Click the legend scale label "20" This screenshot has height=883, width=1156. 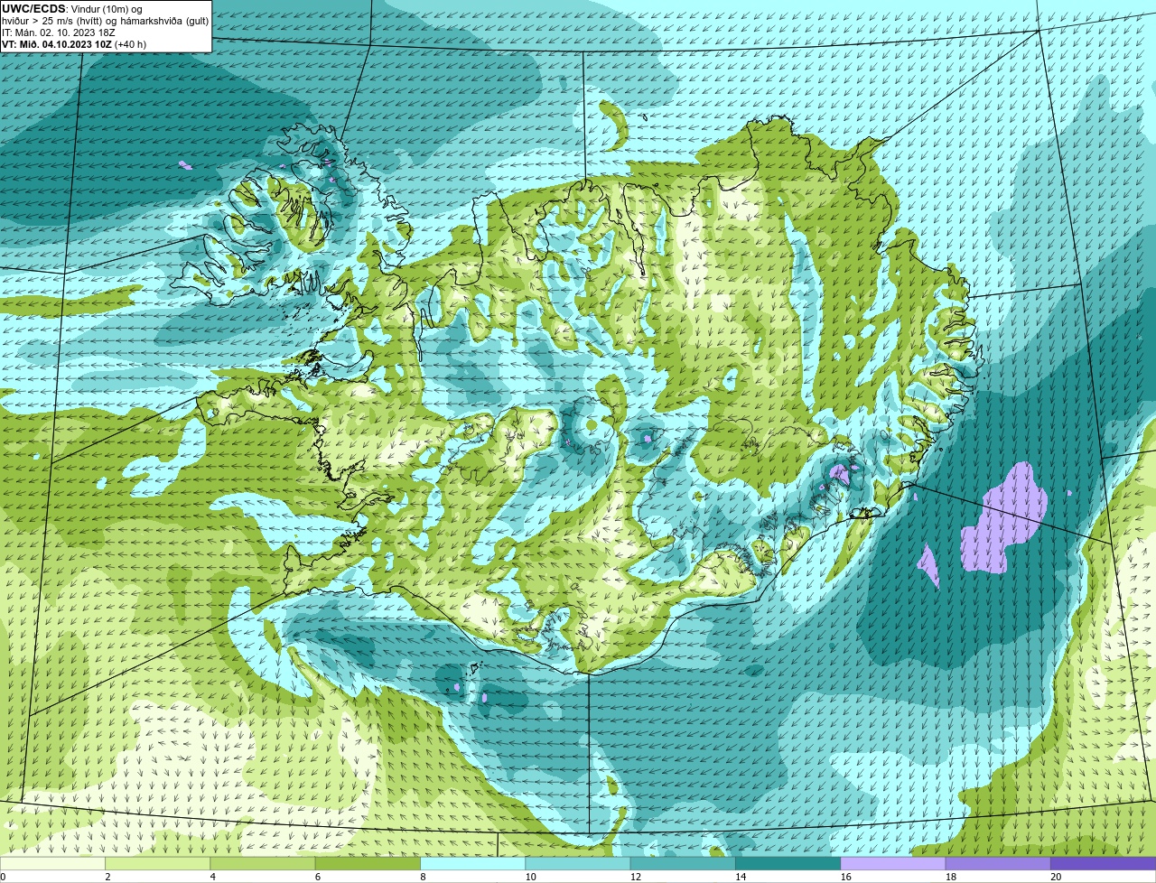pos(1055,877)
